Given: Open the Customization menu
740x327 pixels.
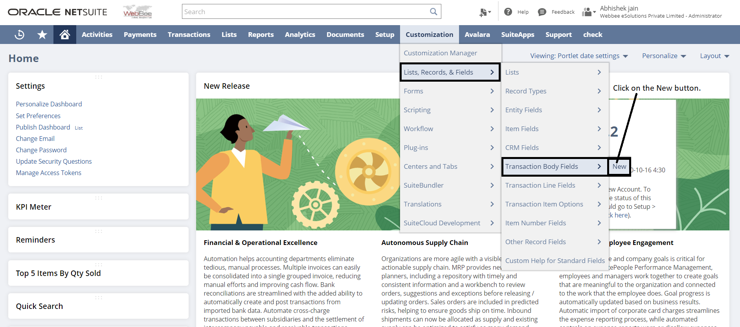Looking at the screenshot, I should [430, 35].
